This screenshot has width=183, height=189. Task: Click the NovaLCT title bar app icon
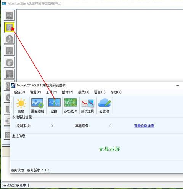click(x=13, y=85)
